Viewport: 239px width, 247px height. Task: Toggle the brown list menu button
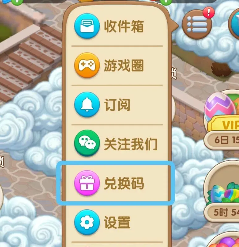coord(197,25)
